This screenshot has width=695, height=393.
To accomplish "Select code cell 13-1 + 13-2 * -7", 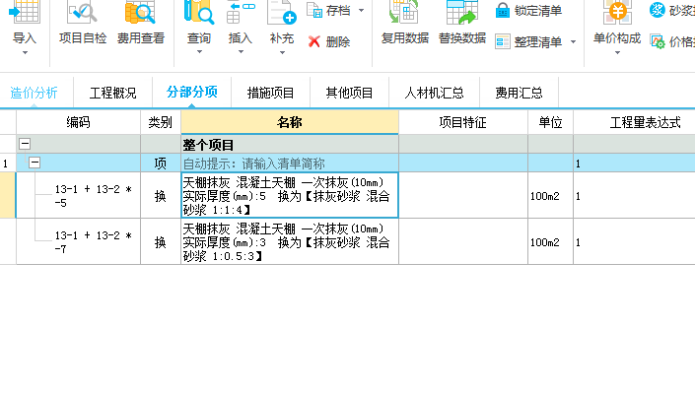I will pos(79,242).
